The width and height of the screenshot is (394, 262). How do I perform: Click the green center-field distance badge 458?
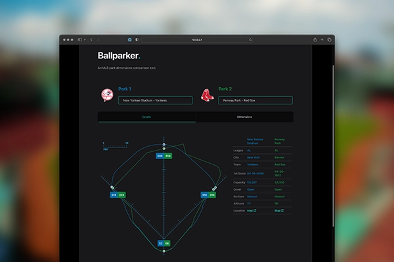pos(168,156)
